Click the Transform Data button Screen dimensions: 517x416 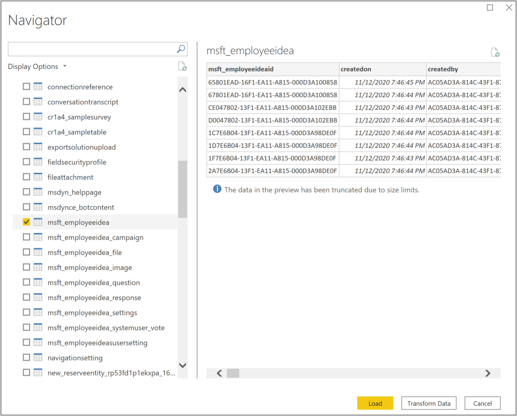[x=429, y=403]
